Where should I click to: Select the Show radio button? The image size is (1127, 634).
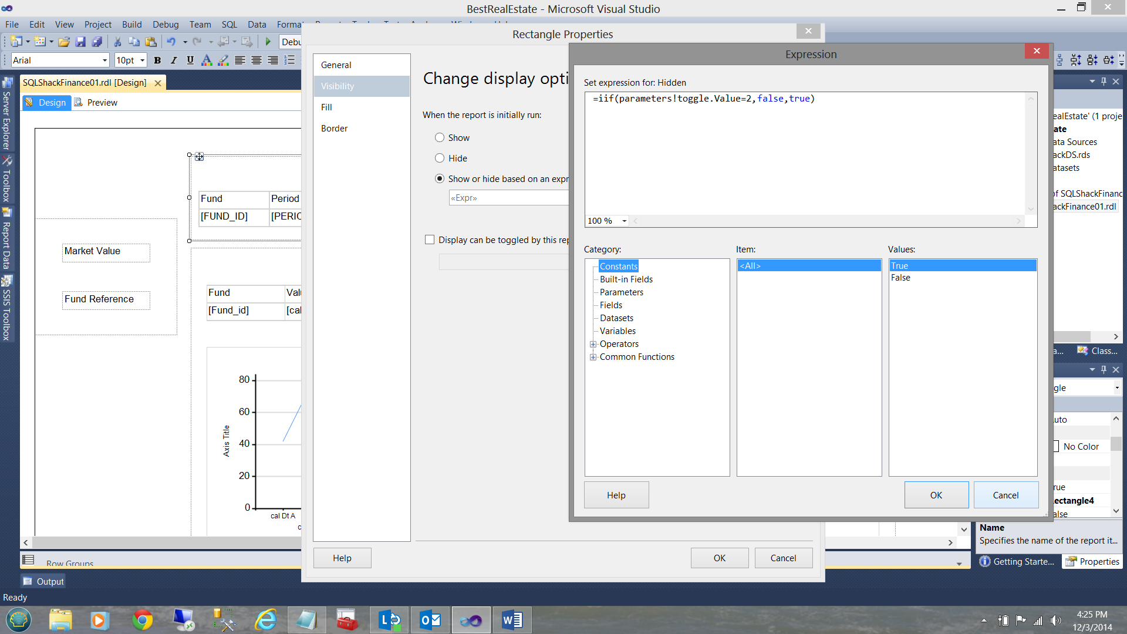point(440,137)
